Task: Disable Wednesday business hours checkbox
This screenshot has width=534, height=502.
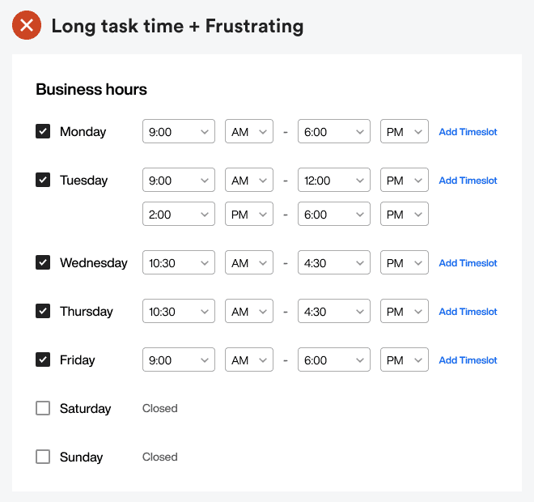Action: pos(43,262)
